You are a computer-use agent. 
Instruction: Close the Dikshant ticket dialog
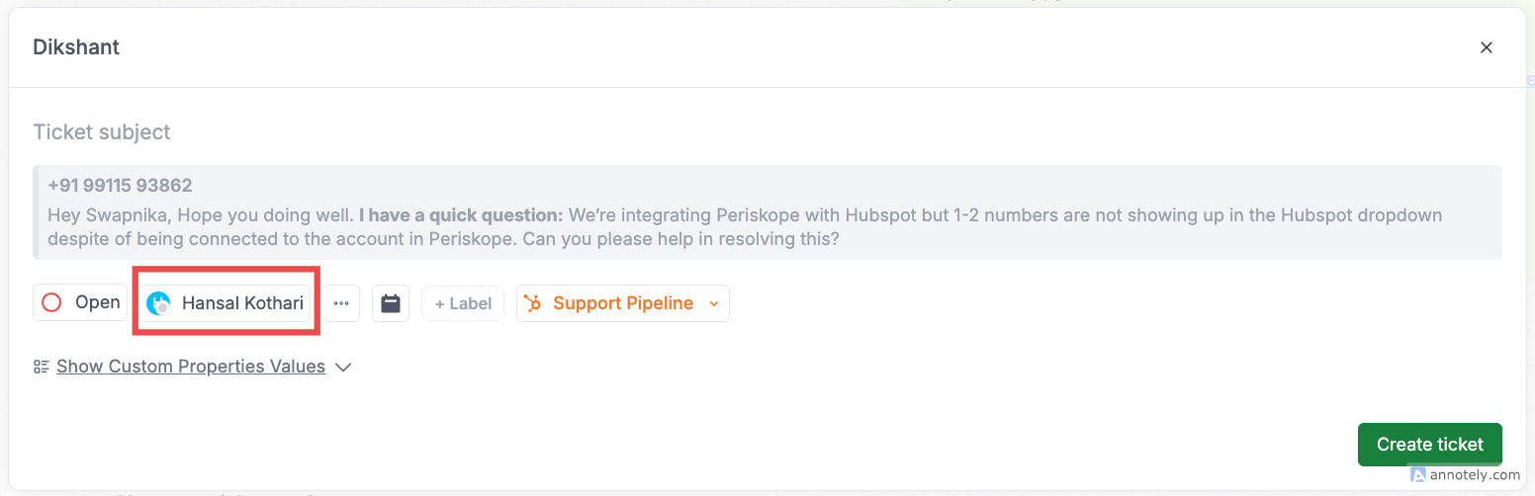1486,47
